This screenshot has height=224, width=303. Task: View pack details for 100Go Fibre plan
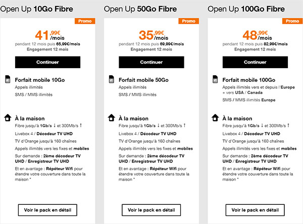(x=255, y=209)
